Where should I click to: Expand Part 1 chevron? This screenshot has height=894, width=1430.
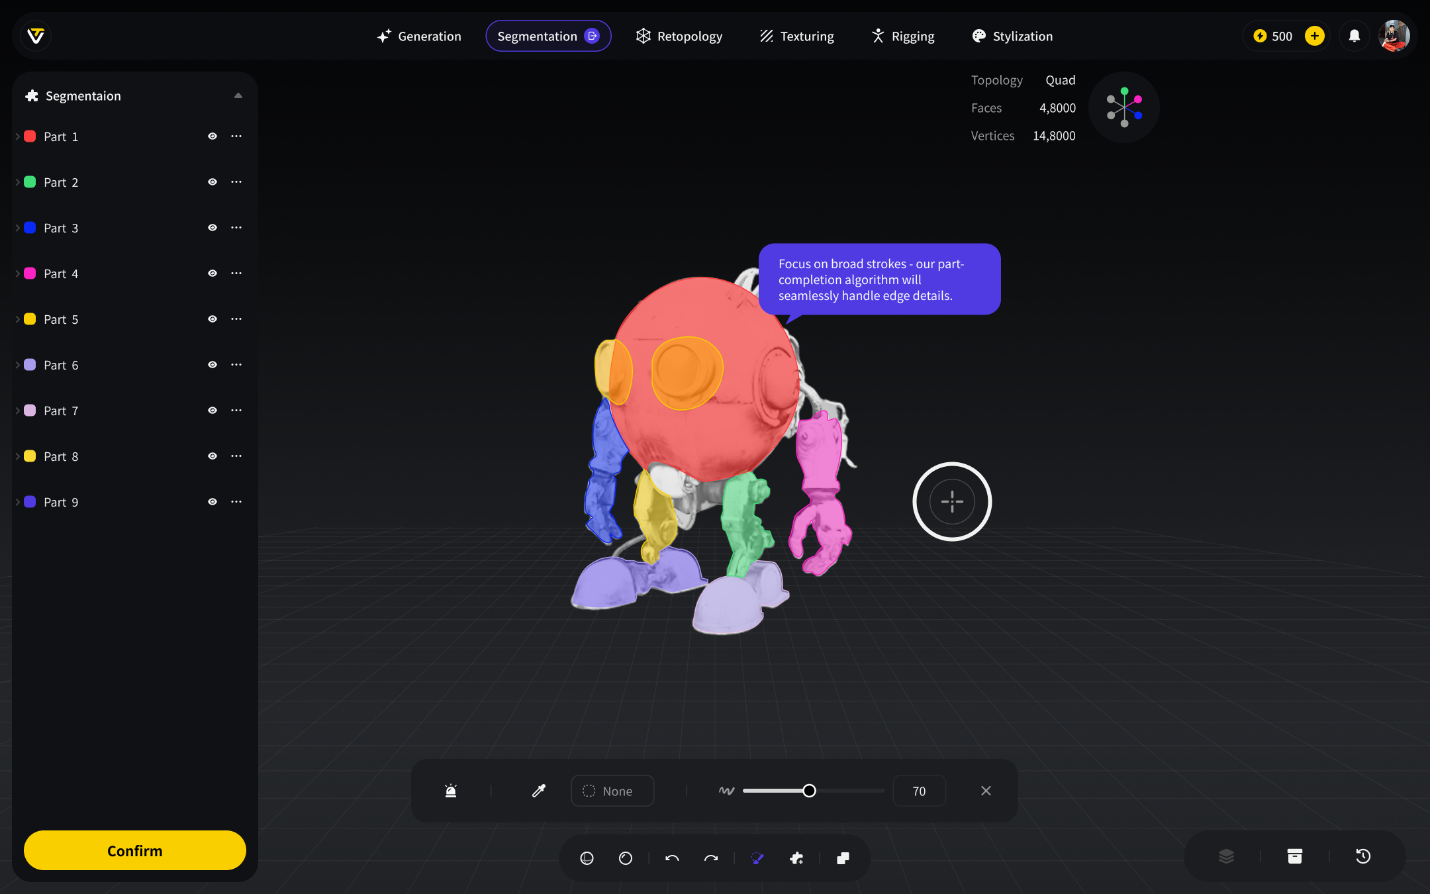[17, 136]
